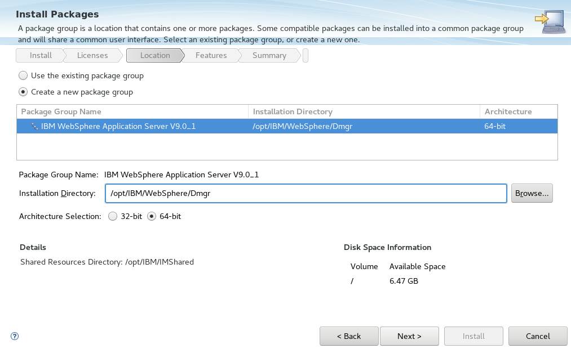This screenshot has width=571, height=353.
Task: Go to the Install wizard step
Action: 41,55
